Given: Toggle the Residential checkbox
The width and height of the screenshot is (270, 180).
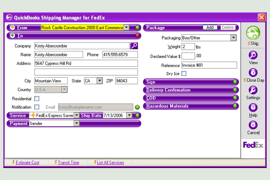Looking at the screenshot, I should [x=37, y=98].
